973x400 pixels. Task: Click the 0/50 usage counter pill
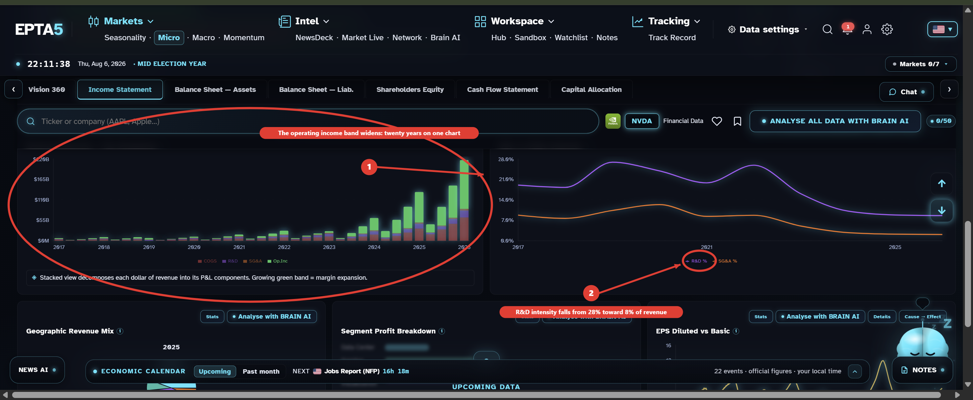(x=941, y=121)
